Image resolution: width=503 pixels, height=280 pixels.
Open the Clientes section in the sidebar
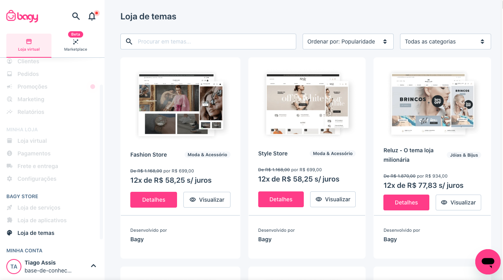point(28,61)
